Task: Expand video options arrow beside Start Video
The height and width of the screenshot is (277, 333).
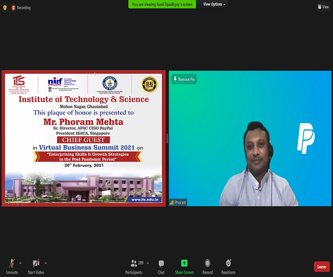Action: pyautogui.click(x=46, y=263)
